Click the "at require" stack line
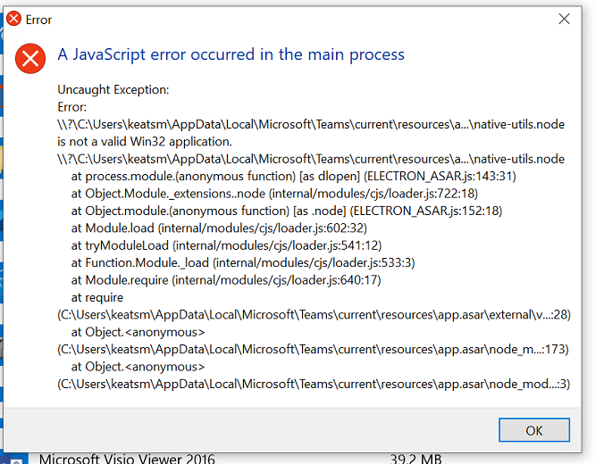The width and height of the screenshot is (604, 464). pyautogui.click(x=97, y=297)
